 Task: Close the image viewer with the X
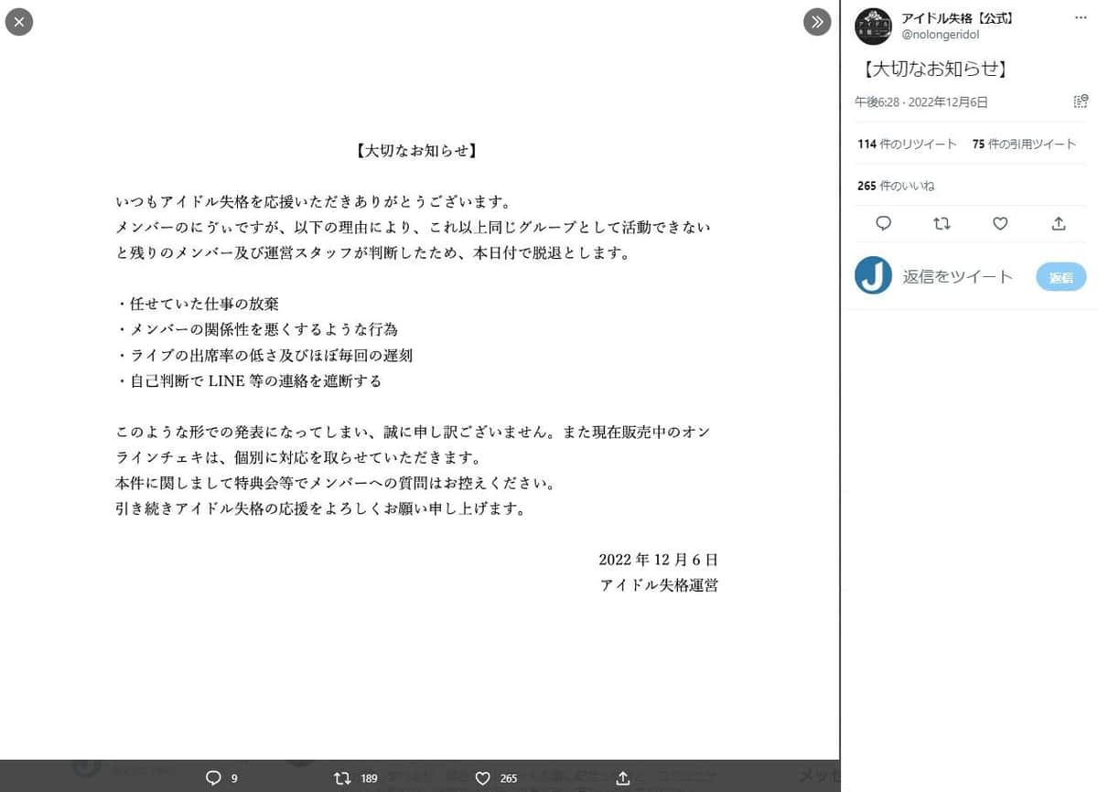19,21
